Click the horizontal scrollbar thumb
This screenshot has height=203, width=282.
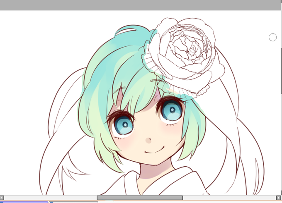140,198
